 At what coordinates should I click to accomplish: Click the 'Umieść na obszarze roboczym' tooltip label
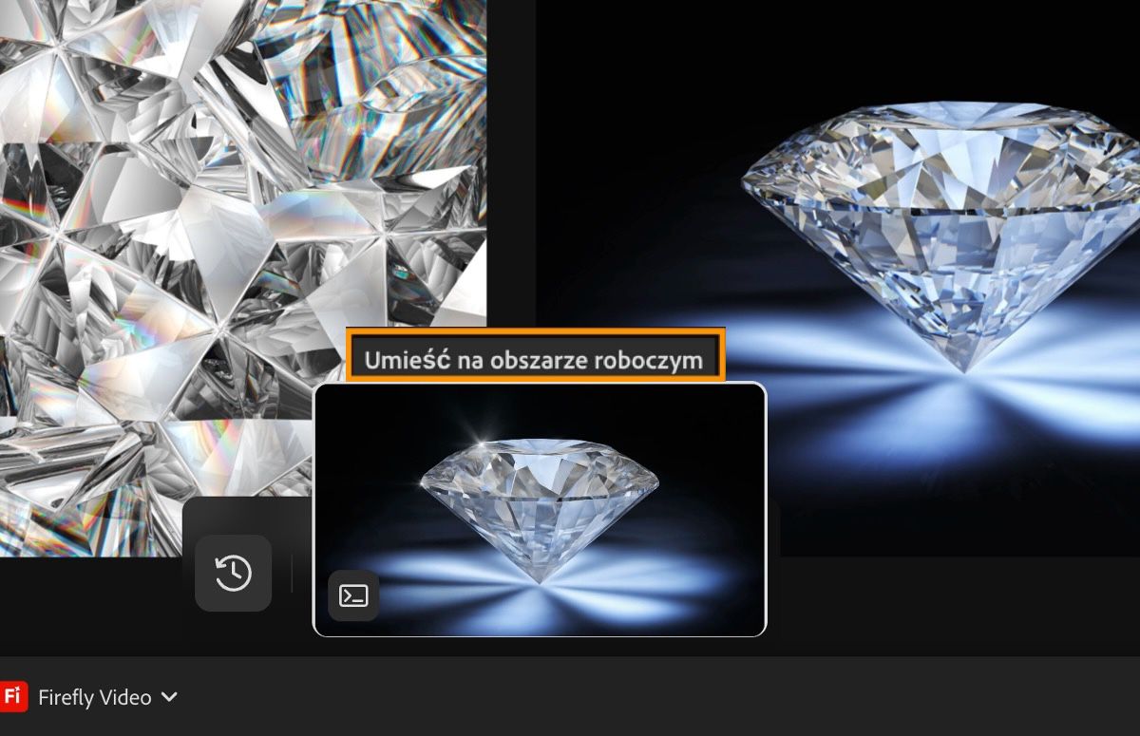(534, 360)
